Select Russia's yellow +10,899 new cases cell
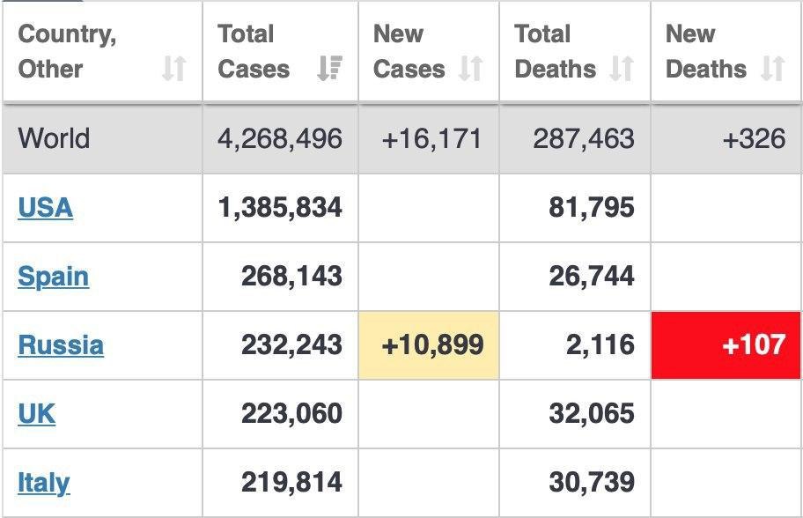Screen dimensions: 803x518 [429, 344]
